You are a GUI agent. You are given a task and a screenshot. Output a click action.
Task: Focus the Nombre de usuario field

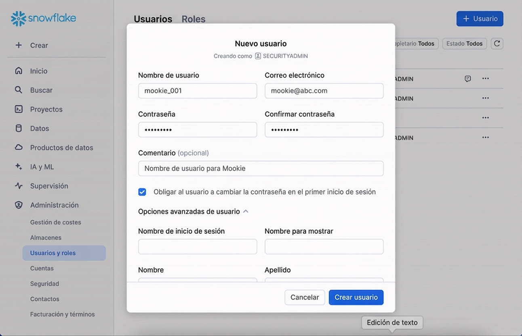click(198, 91)
